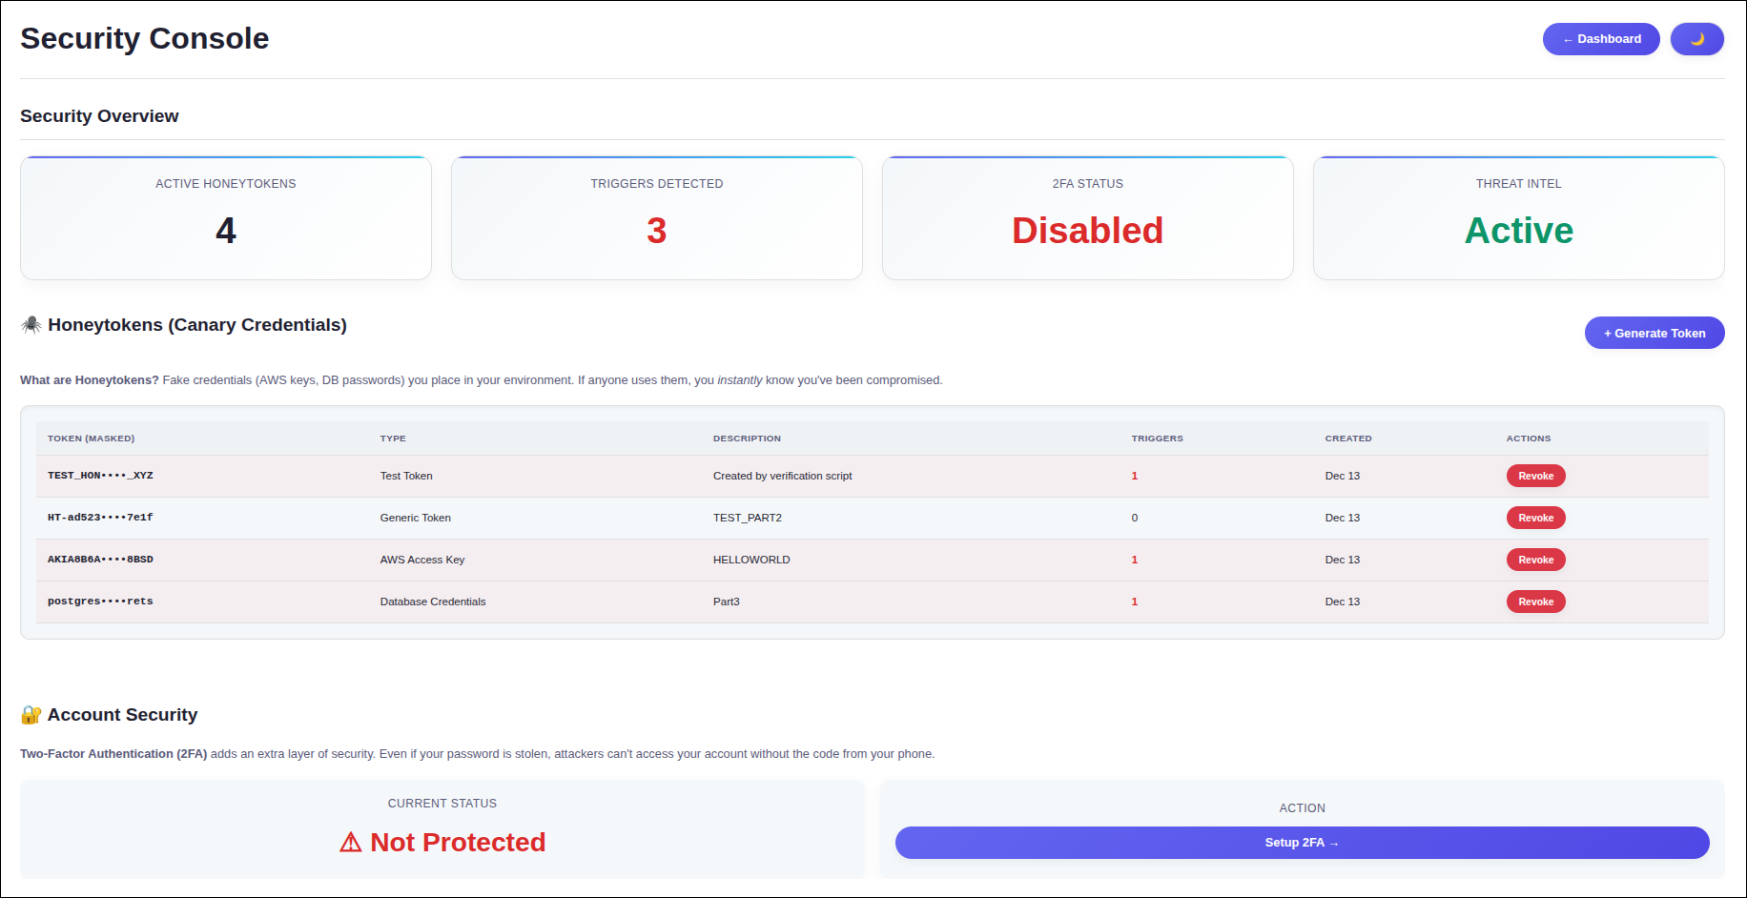
Task: Select the 2FA Status Disabled card
Action: [1088, 218]
